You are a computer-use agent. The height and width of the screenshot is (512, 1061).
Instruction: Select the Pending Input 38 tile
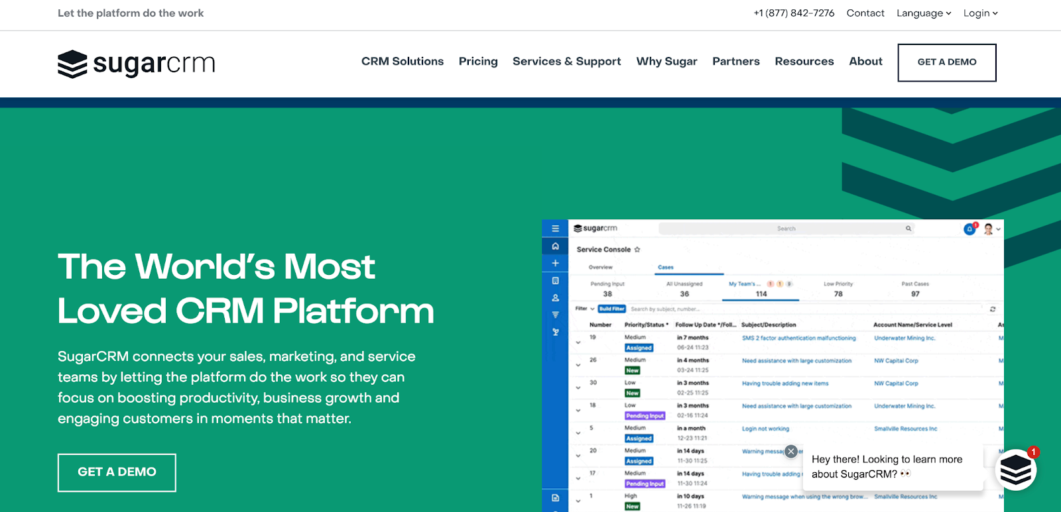click(x=607, y=289)
